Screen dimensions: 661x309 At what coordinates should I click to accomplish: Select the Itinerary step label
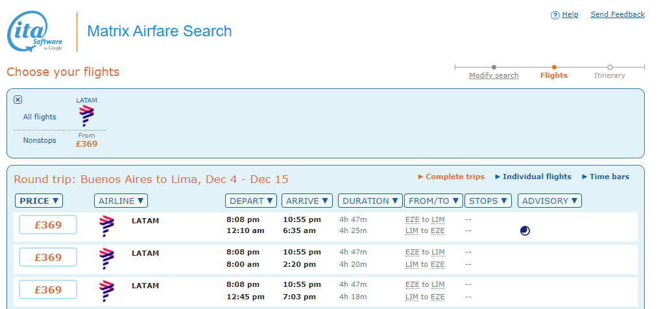click(610, 75)
